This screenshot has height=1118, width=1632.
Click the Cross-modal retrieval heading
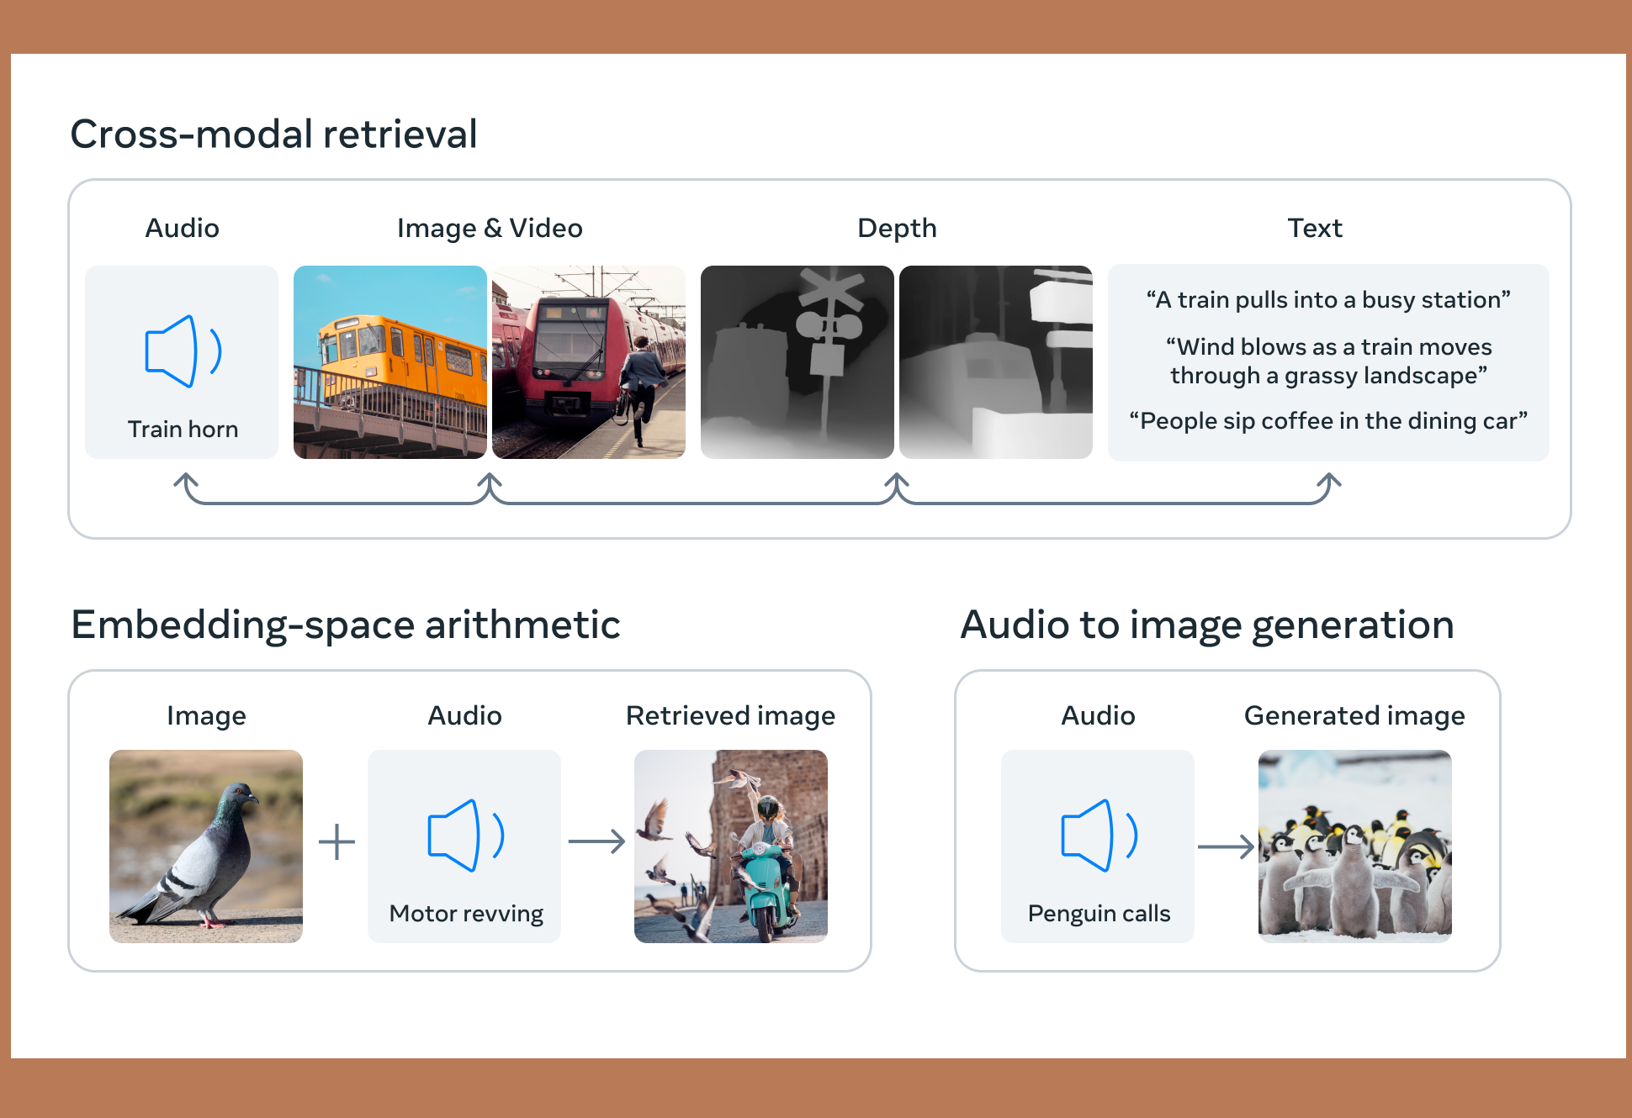274,134
